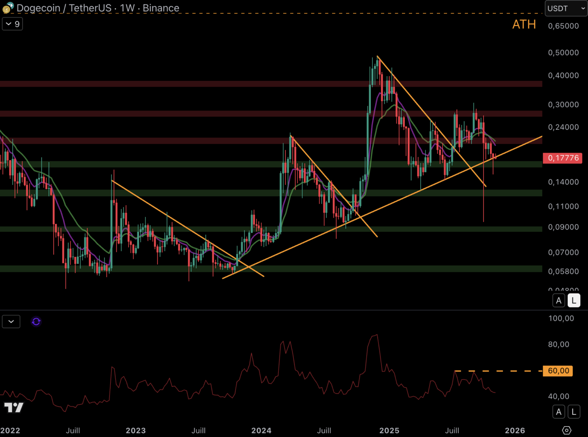
Task: Click the 1W interval in chart title
Action: tap(127, 8)
